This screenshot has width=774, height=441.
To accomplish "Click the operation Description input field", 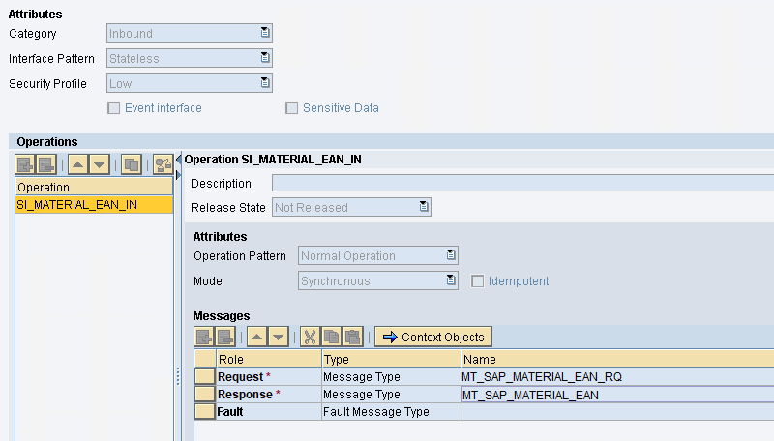I will point(522,183).
